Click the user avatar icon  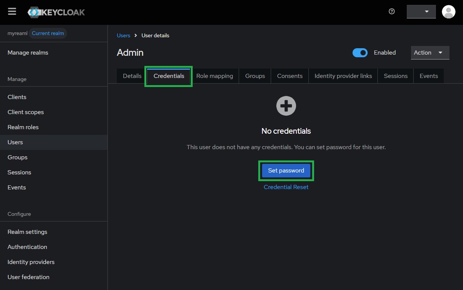pyautogui.click(x=448, y=12)
